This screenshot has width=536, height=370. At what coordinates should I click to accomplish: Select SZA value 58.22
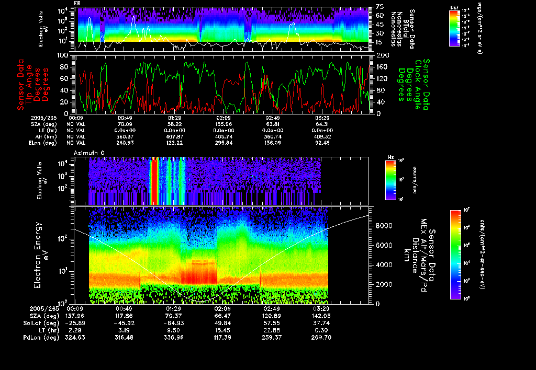(174, 124)
